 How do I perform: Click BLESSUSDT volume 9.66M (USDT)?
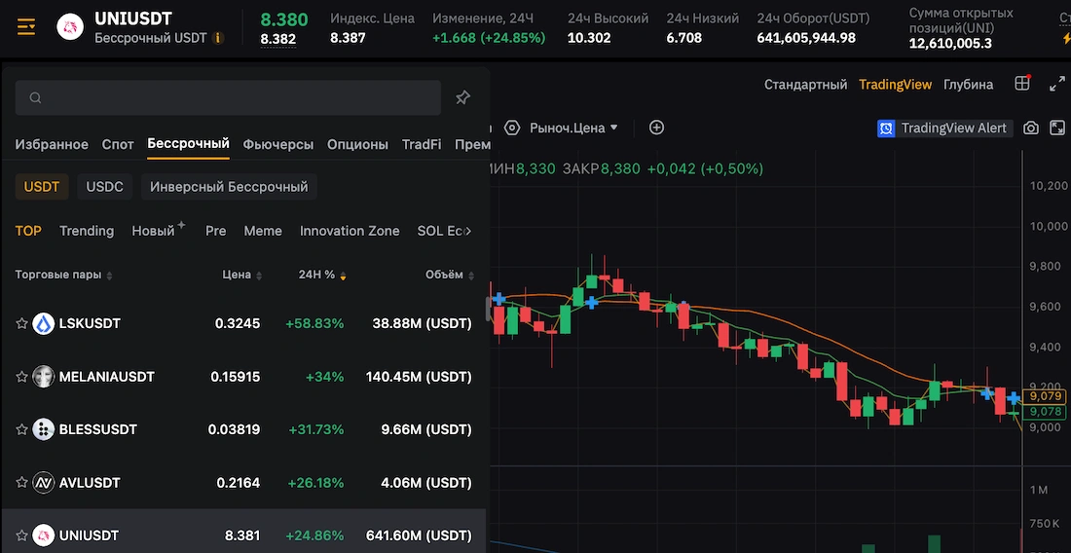[426, 430]
